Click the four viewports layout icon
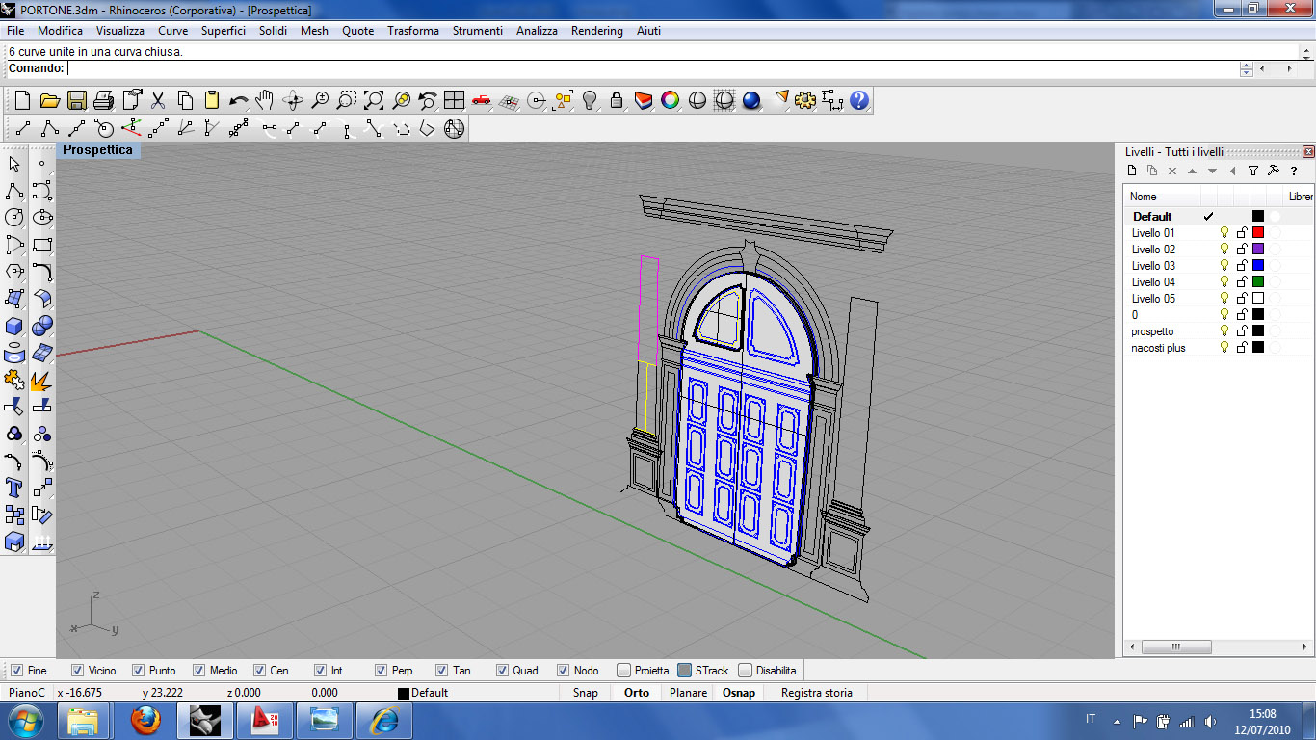 pyautogui.click(x=455, y=100)
